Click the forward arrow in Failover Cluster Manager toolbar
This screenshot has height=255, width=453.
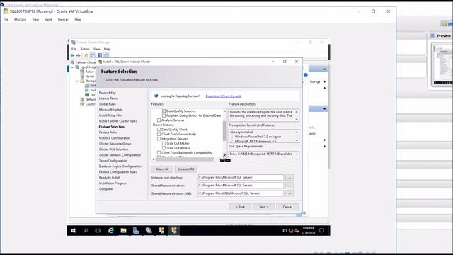[x=79, y=55]
